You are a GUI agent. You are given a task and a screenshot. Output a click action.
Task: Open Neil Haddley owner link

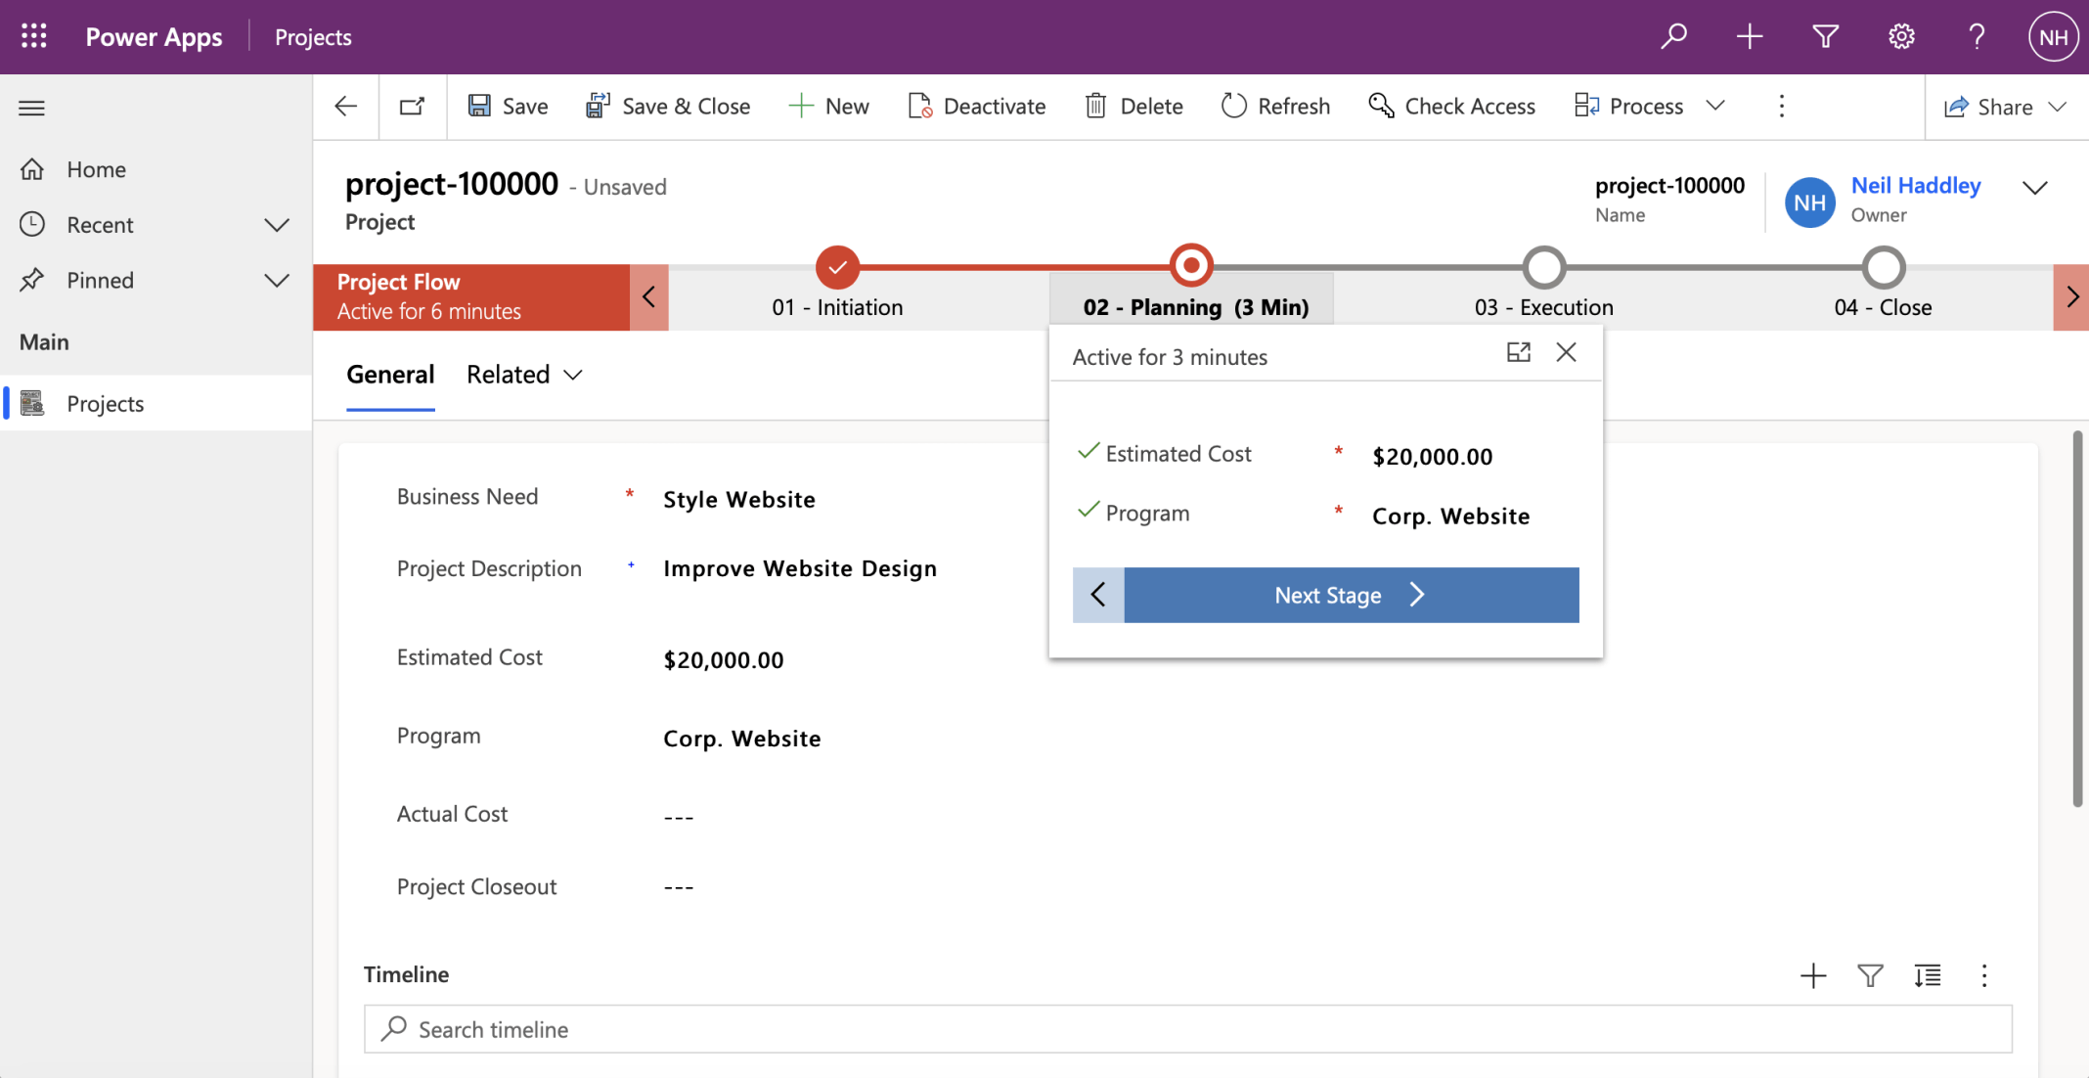[1915, 185]
